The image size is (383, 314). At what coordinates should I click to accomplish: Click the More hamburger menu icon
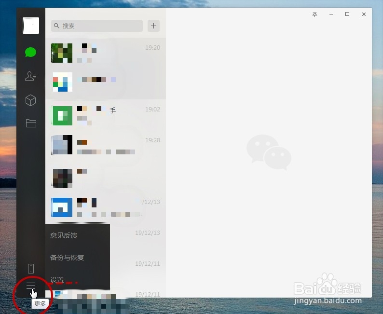[x=31, y=286]
